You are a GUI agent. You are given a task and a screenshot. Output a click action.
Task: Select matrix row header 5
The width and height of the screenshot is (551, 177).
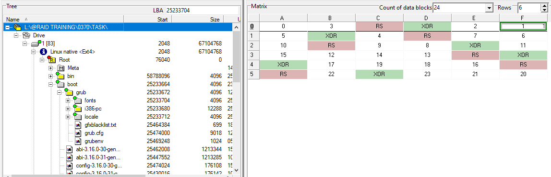coord(254,74)
